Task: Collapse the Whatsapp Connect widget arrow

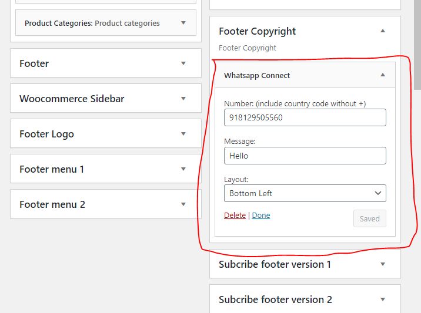Action: pyautogui.click(x=383, y=75)
